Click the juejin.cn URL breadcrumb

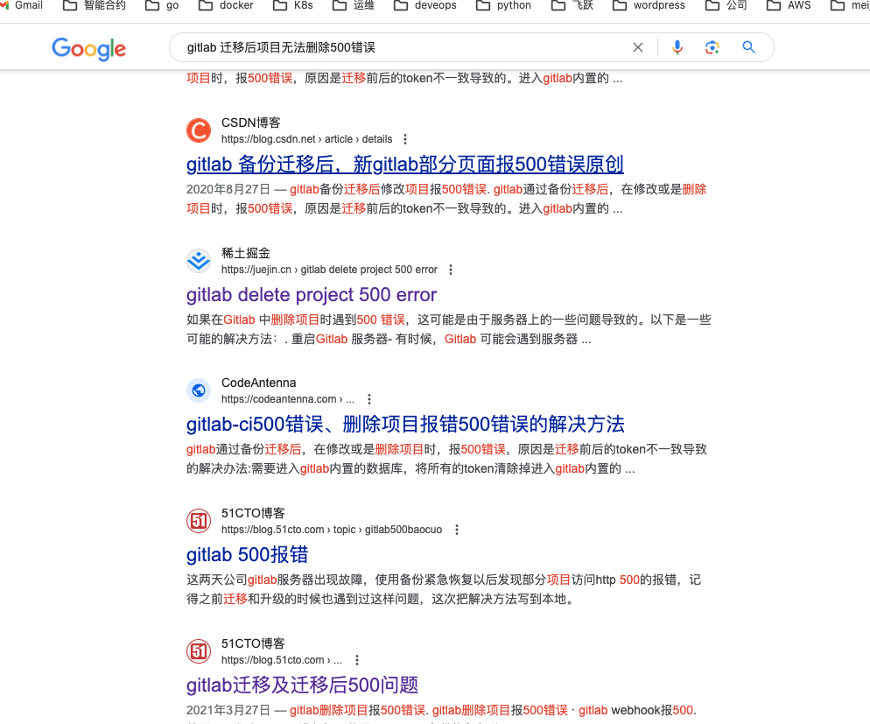pyautogui.click(x=330, y=270)
